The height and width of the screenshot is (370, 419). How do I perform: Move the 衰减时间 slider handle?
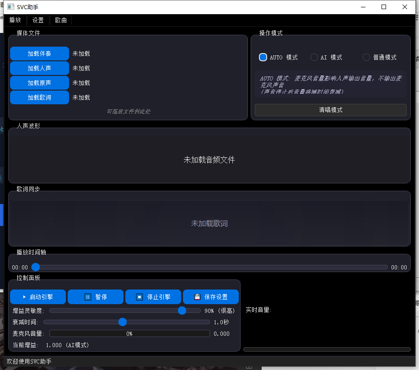pyautogui.click(x=122, y=322)
